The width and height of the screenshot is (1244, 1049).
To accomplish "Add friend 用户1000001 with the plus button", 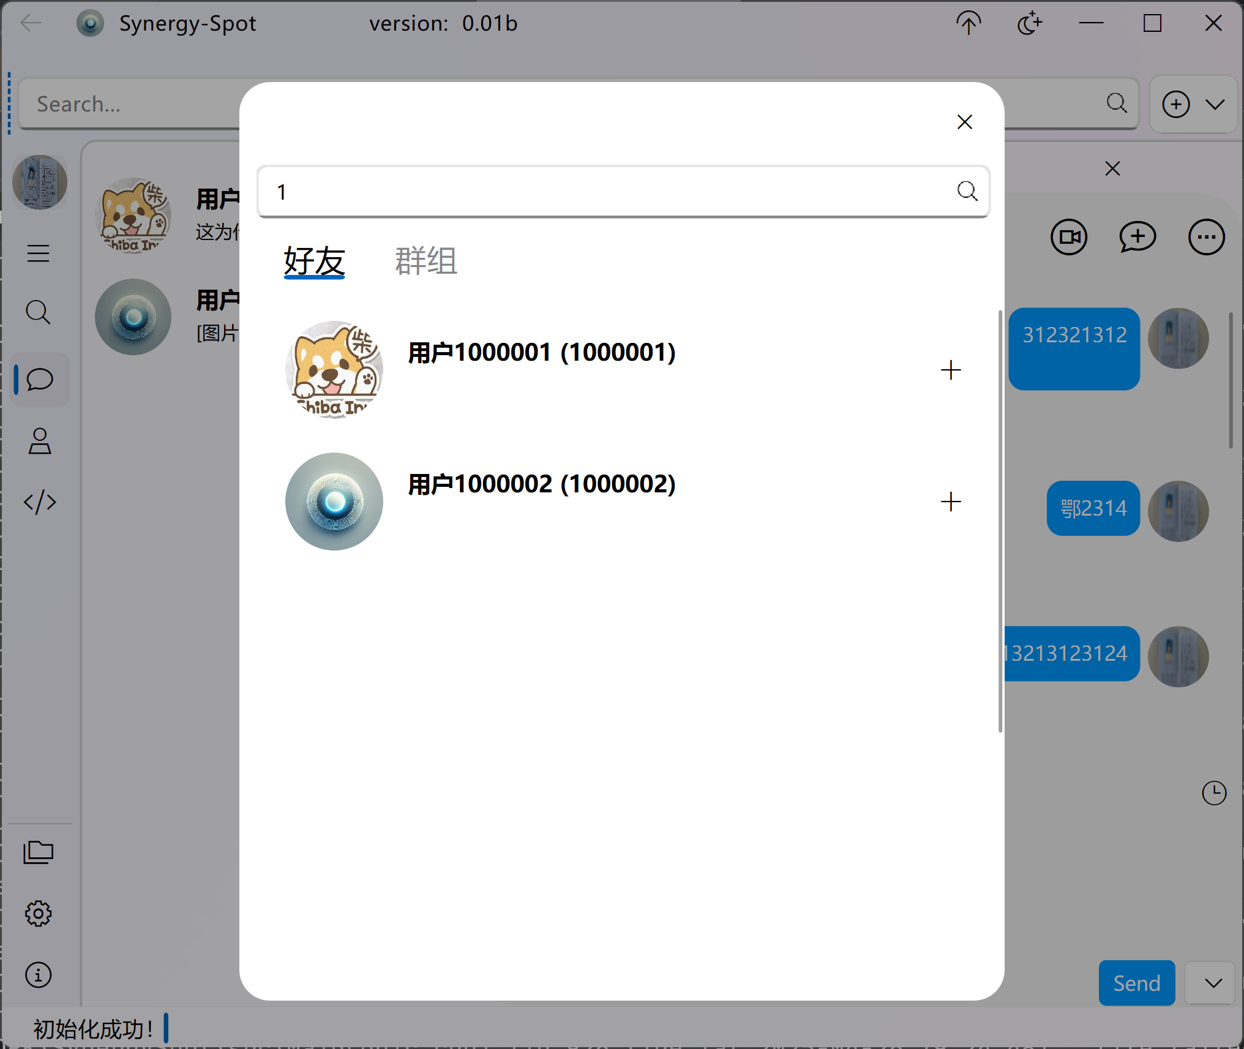I will 951,370.
